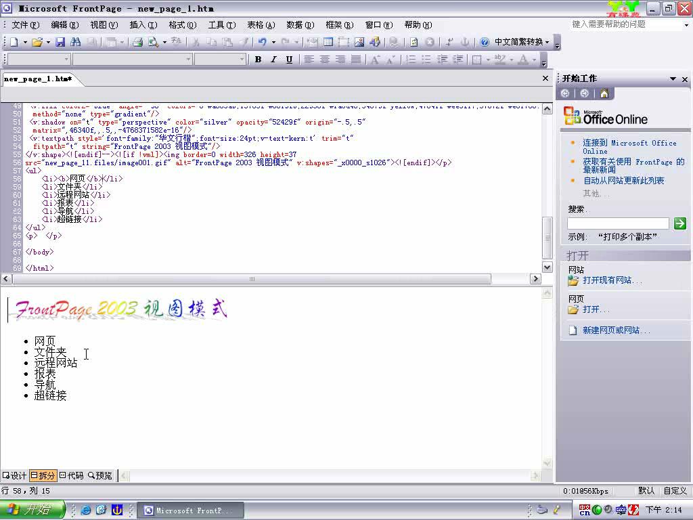Viewport: 693px width, 520px height.
Task: Click the 自动从网站更新此列表 link
Action: [623, 180]
